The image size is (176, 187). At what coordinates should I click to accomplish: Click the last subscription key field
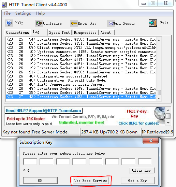pos(145,162)
